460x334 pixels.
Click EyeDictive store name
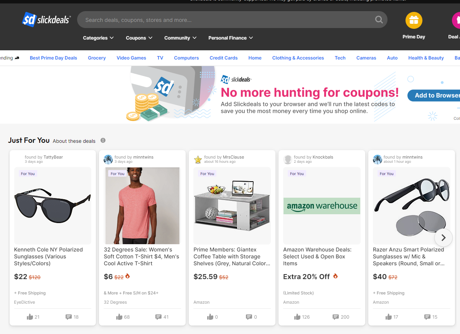(24, 302)
